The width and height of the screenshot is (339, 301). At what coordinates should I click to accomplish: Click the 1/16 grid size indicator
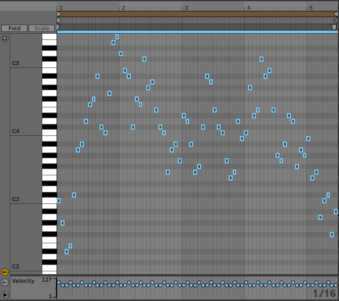click(324, 293)
